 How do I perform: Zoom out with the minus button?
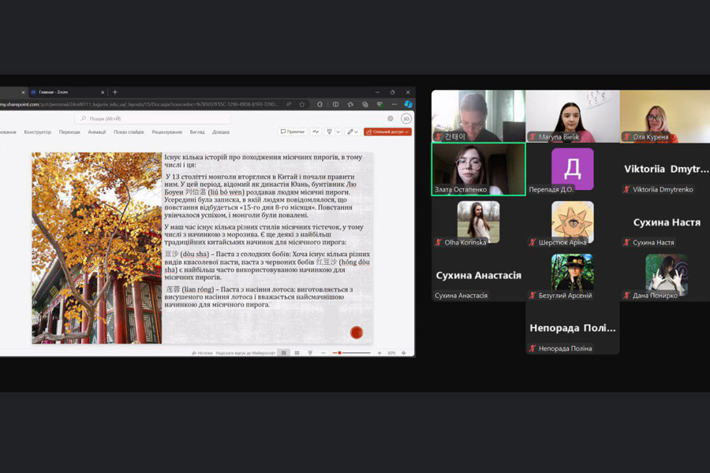pyautogui.click(x=323, y=353)
